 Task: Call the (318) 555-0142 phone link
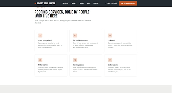click(x=111, y=3)
